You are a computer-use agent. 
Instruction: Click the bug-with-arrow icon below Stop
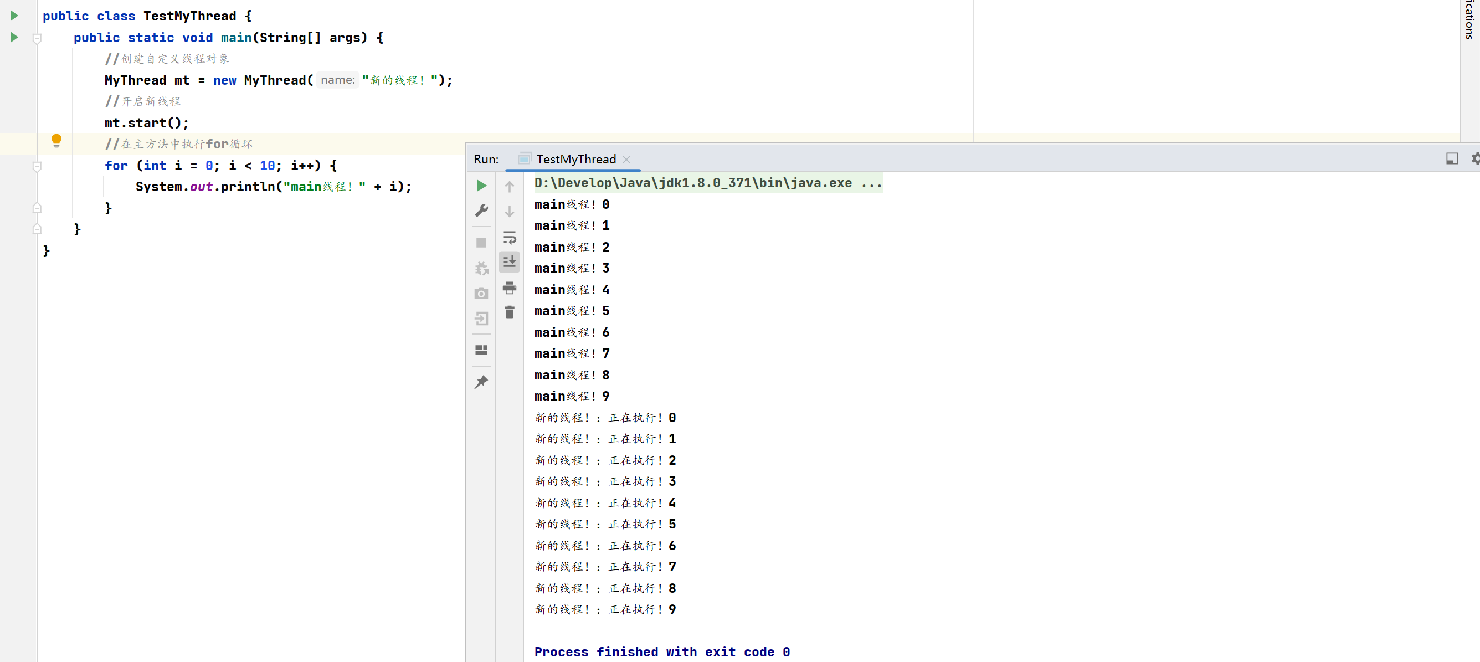pyautogui.click(x=481, y=268)
